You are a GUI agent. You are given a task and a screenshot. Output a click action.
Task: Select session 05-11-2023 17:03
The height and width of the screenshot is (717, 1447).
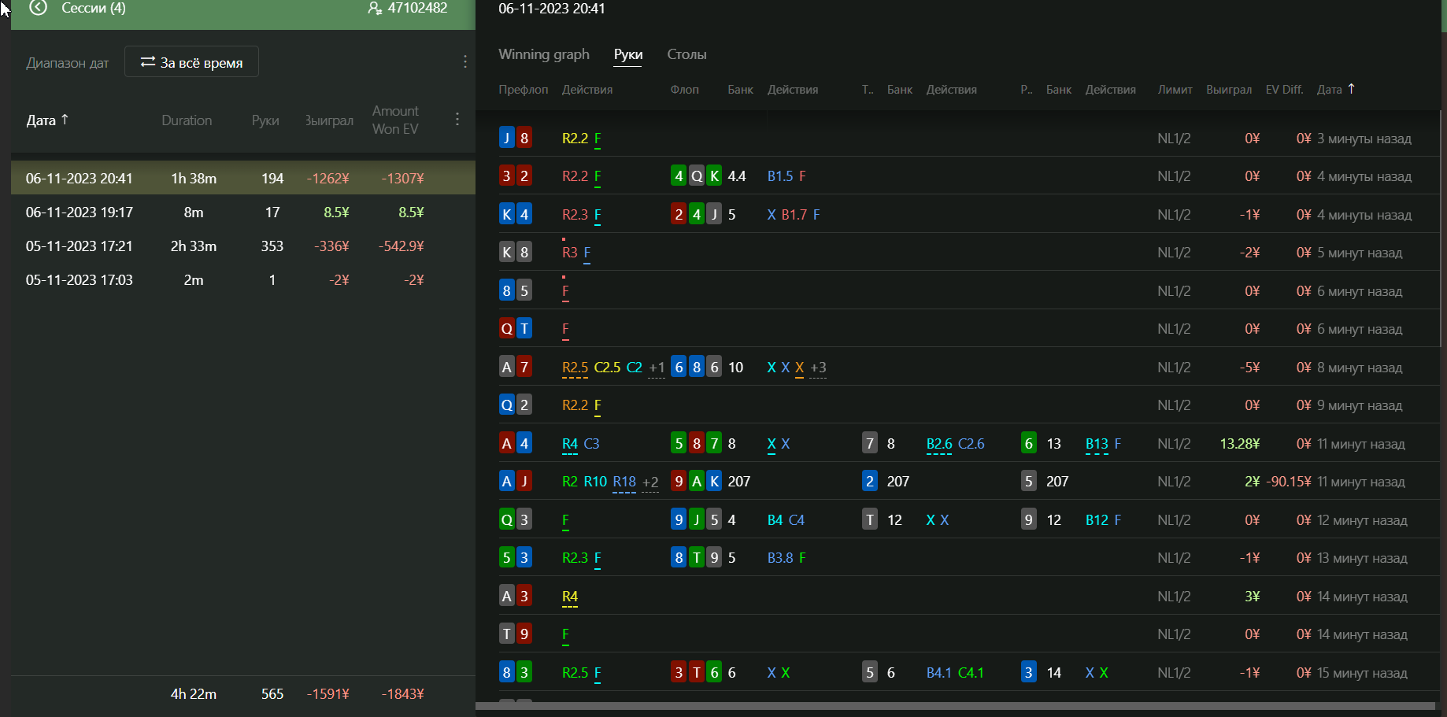243,280
